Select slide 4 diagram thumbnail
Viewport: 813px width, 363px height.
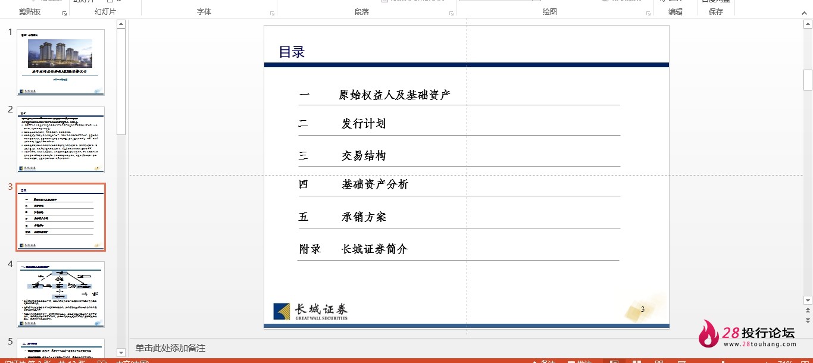[x=61, y=295]
